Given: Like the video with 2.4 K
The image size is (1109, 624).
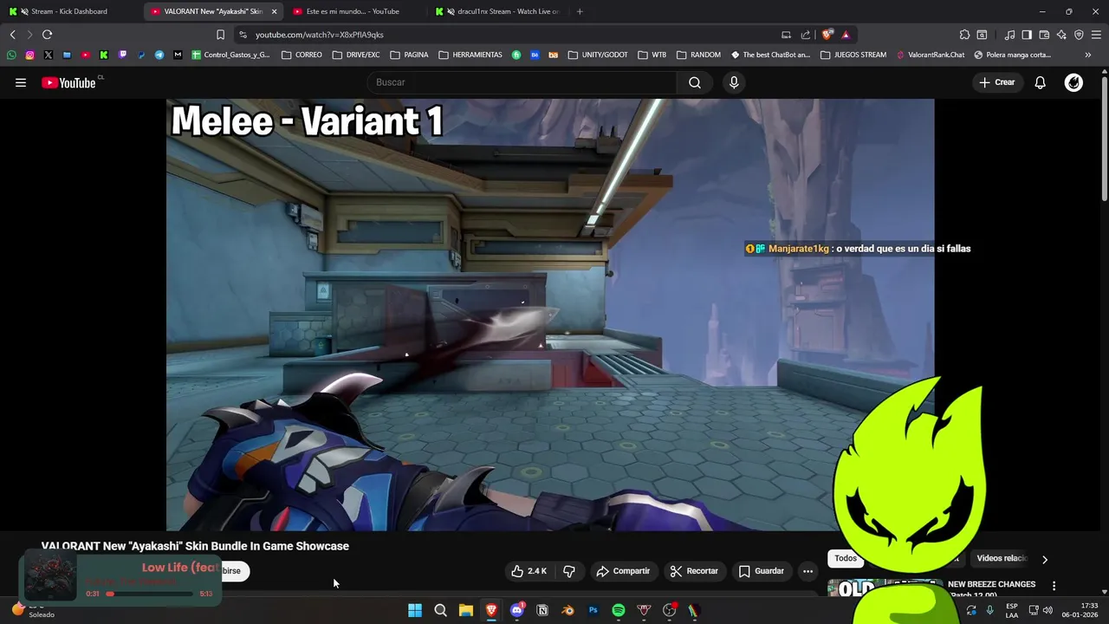Looking at the screenshot, I should 529,571.
